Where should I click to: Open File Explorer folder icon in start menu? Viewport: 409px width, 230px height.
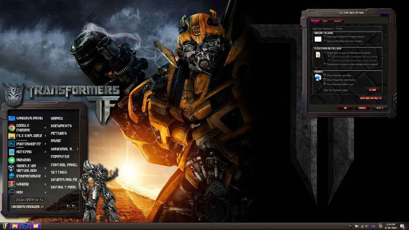(x=11, y=136)
